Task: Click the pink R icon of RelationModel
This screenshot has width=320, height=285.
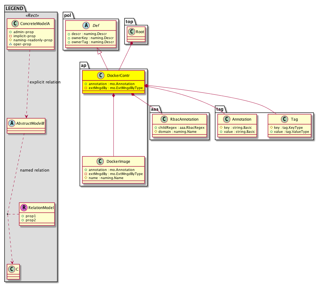Action: tap(24, 207)
